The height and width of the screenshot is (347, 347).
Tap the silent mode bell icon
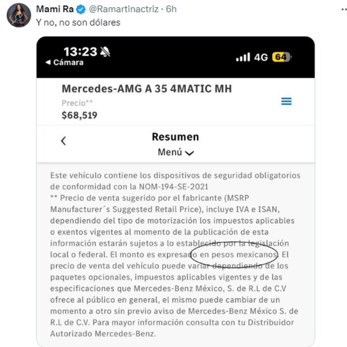pyautogui.click(x=105, y=52)
